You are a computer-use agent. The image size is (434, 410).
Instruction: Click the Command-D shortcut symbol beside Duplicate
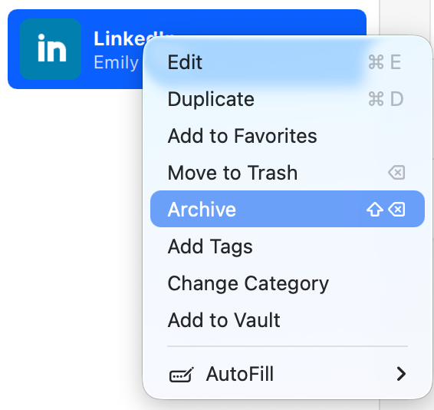[386, 99]
